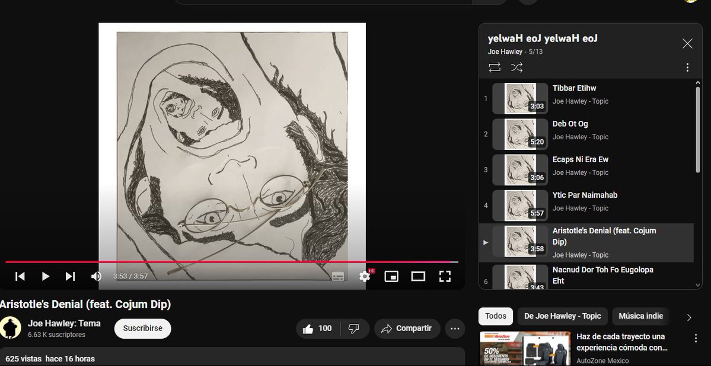Select Todos filter chip
711x366 pixels.
click(496, 316)
